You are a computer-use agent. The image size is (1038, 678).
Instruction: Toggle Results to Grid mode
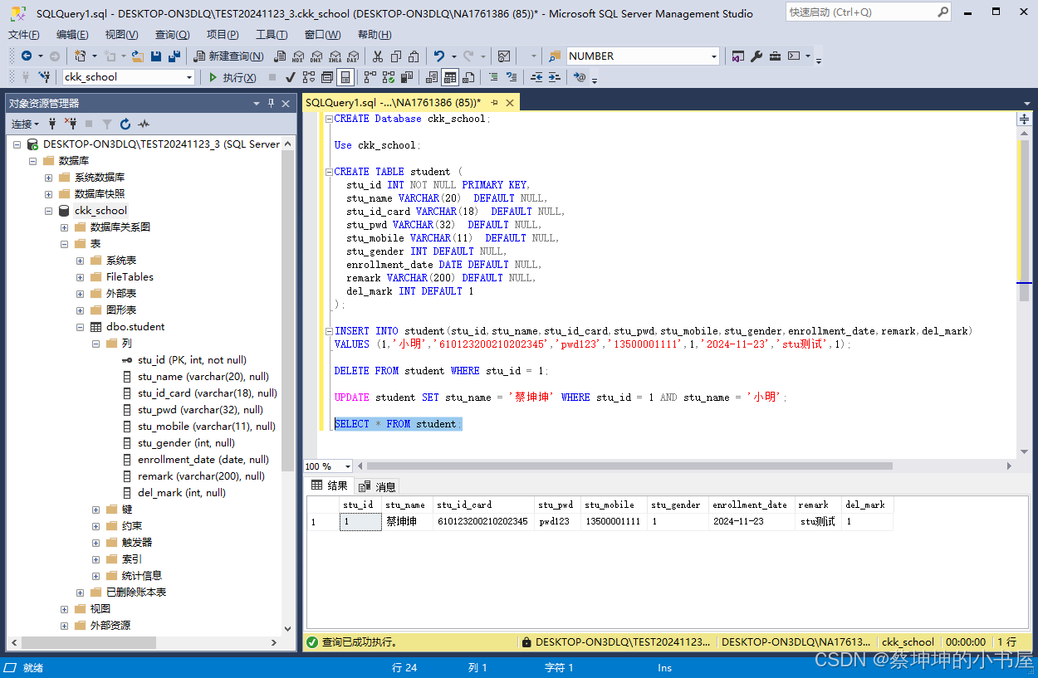pos(449,77)
